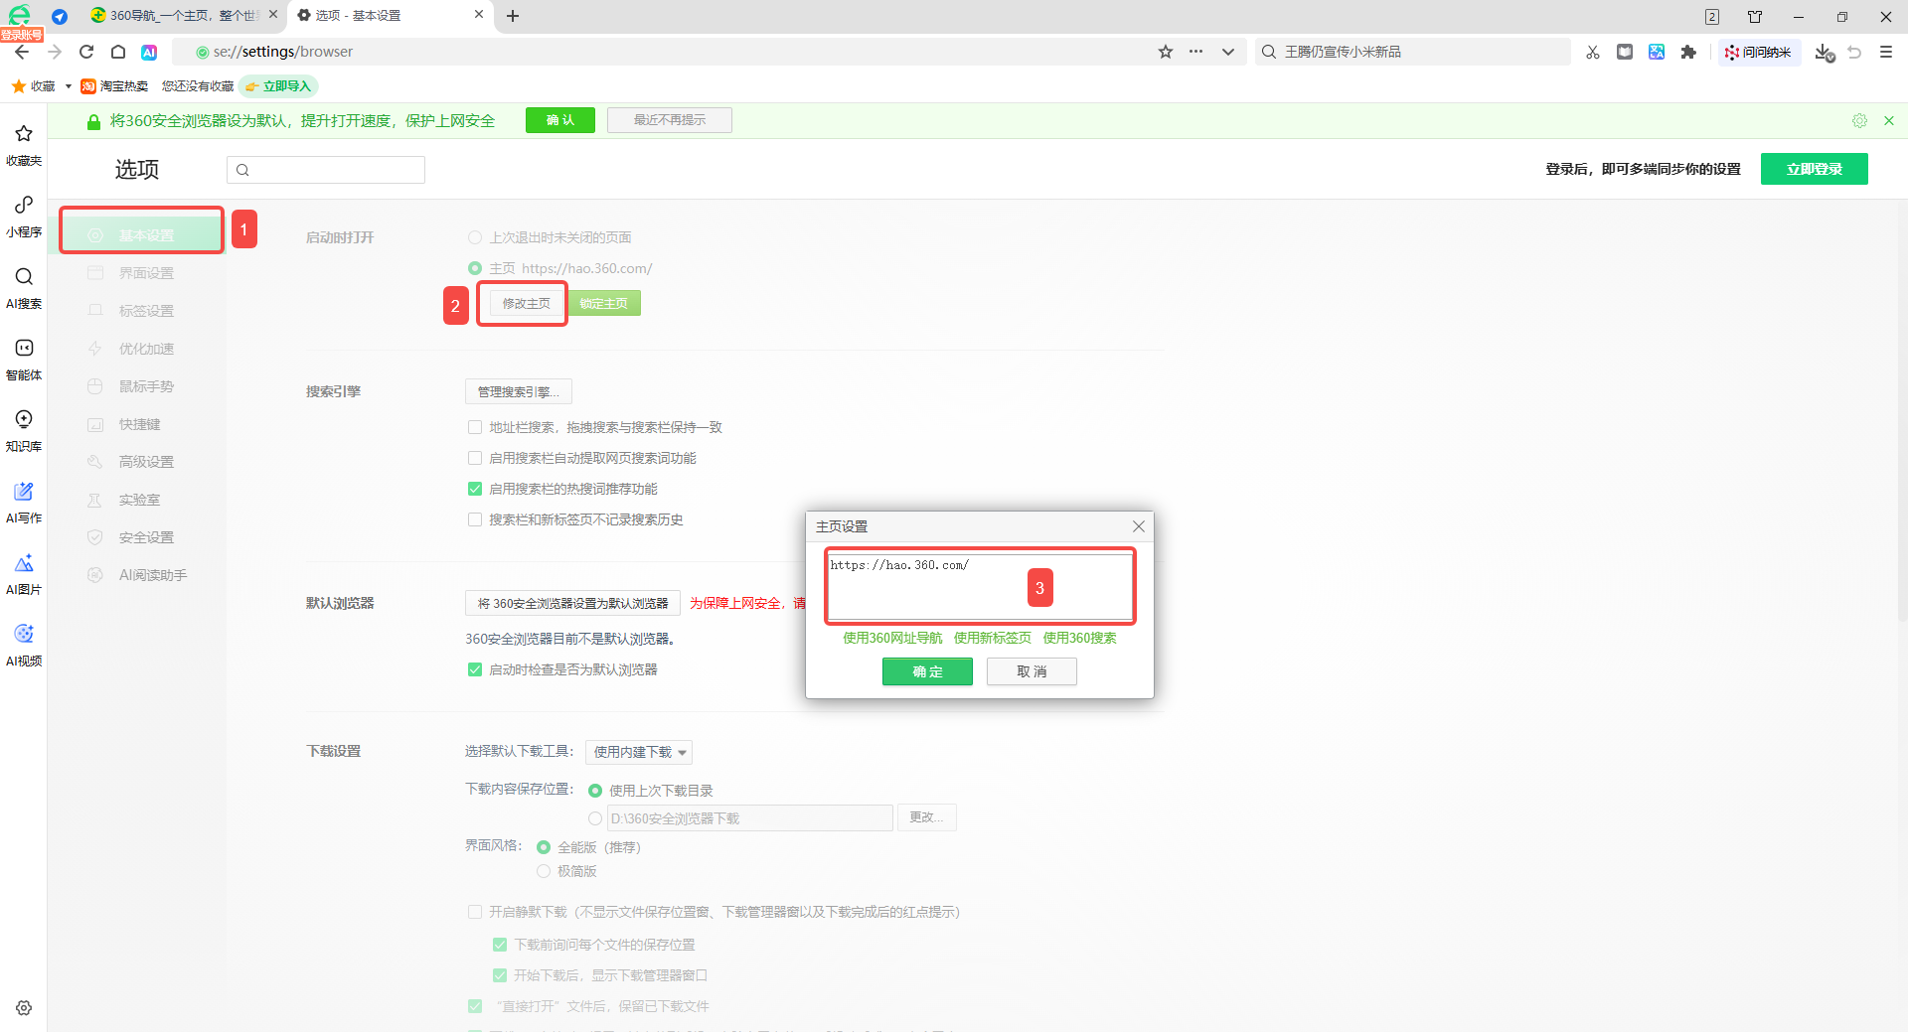This screenshot has width=1908, height=1033.
Task: Bookmark page with the star icon
Action: click(x=1166, y=52)
